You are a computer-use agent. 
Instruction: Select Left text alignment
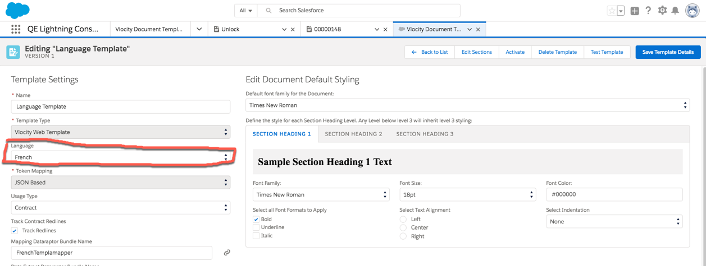click(x=403, y=219)
